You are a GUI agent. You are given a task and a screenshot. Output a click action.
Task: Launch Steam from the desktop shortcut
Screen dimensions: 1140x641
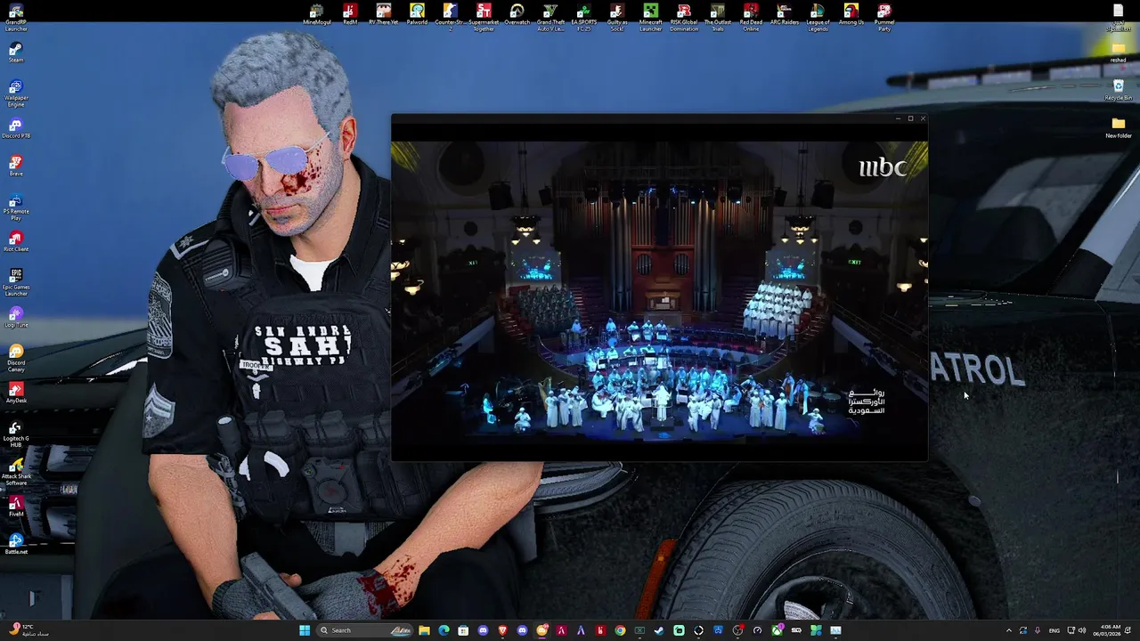point(16,52)
